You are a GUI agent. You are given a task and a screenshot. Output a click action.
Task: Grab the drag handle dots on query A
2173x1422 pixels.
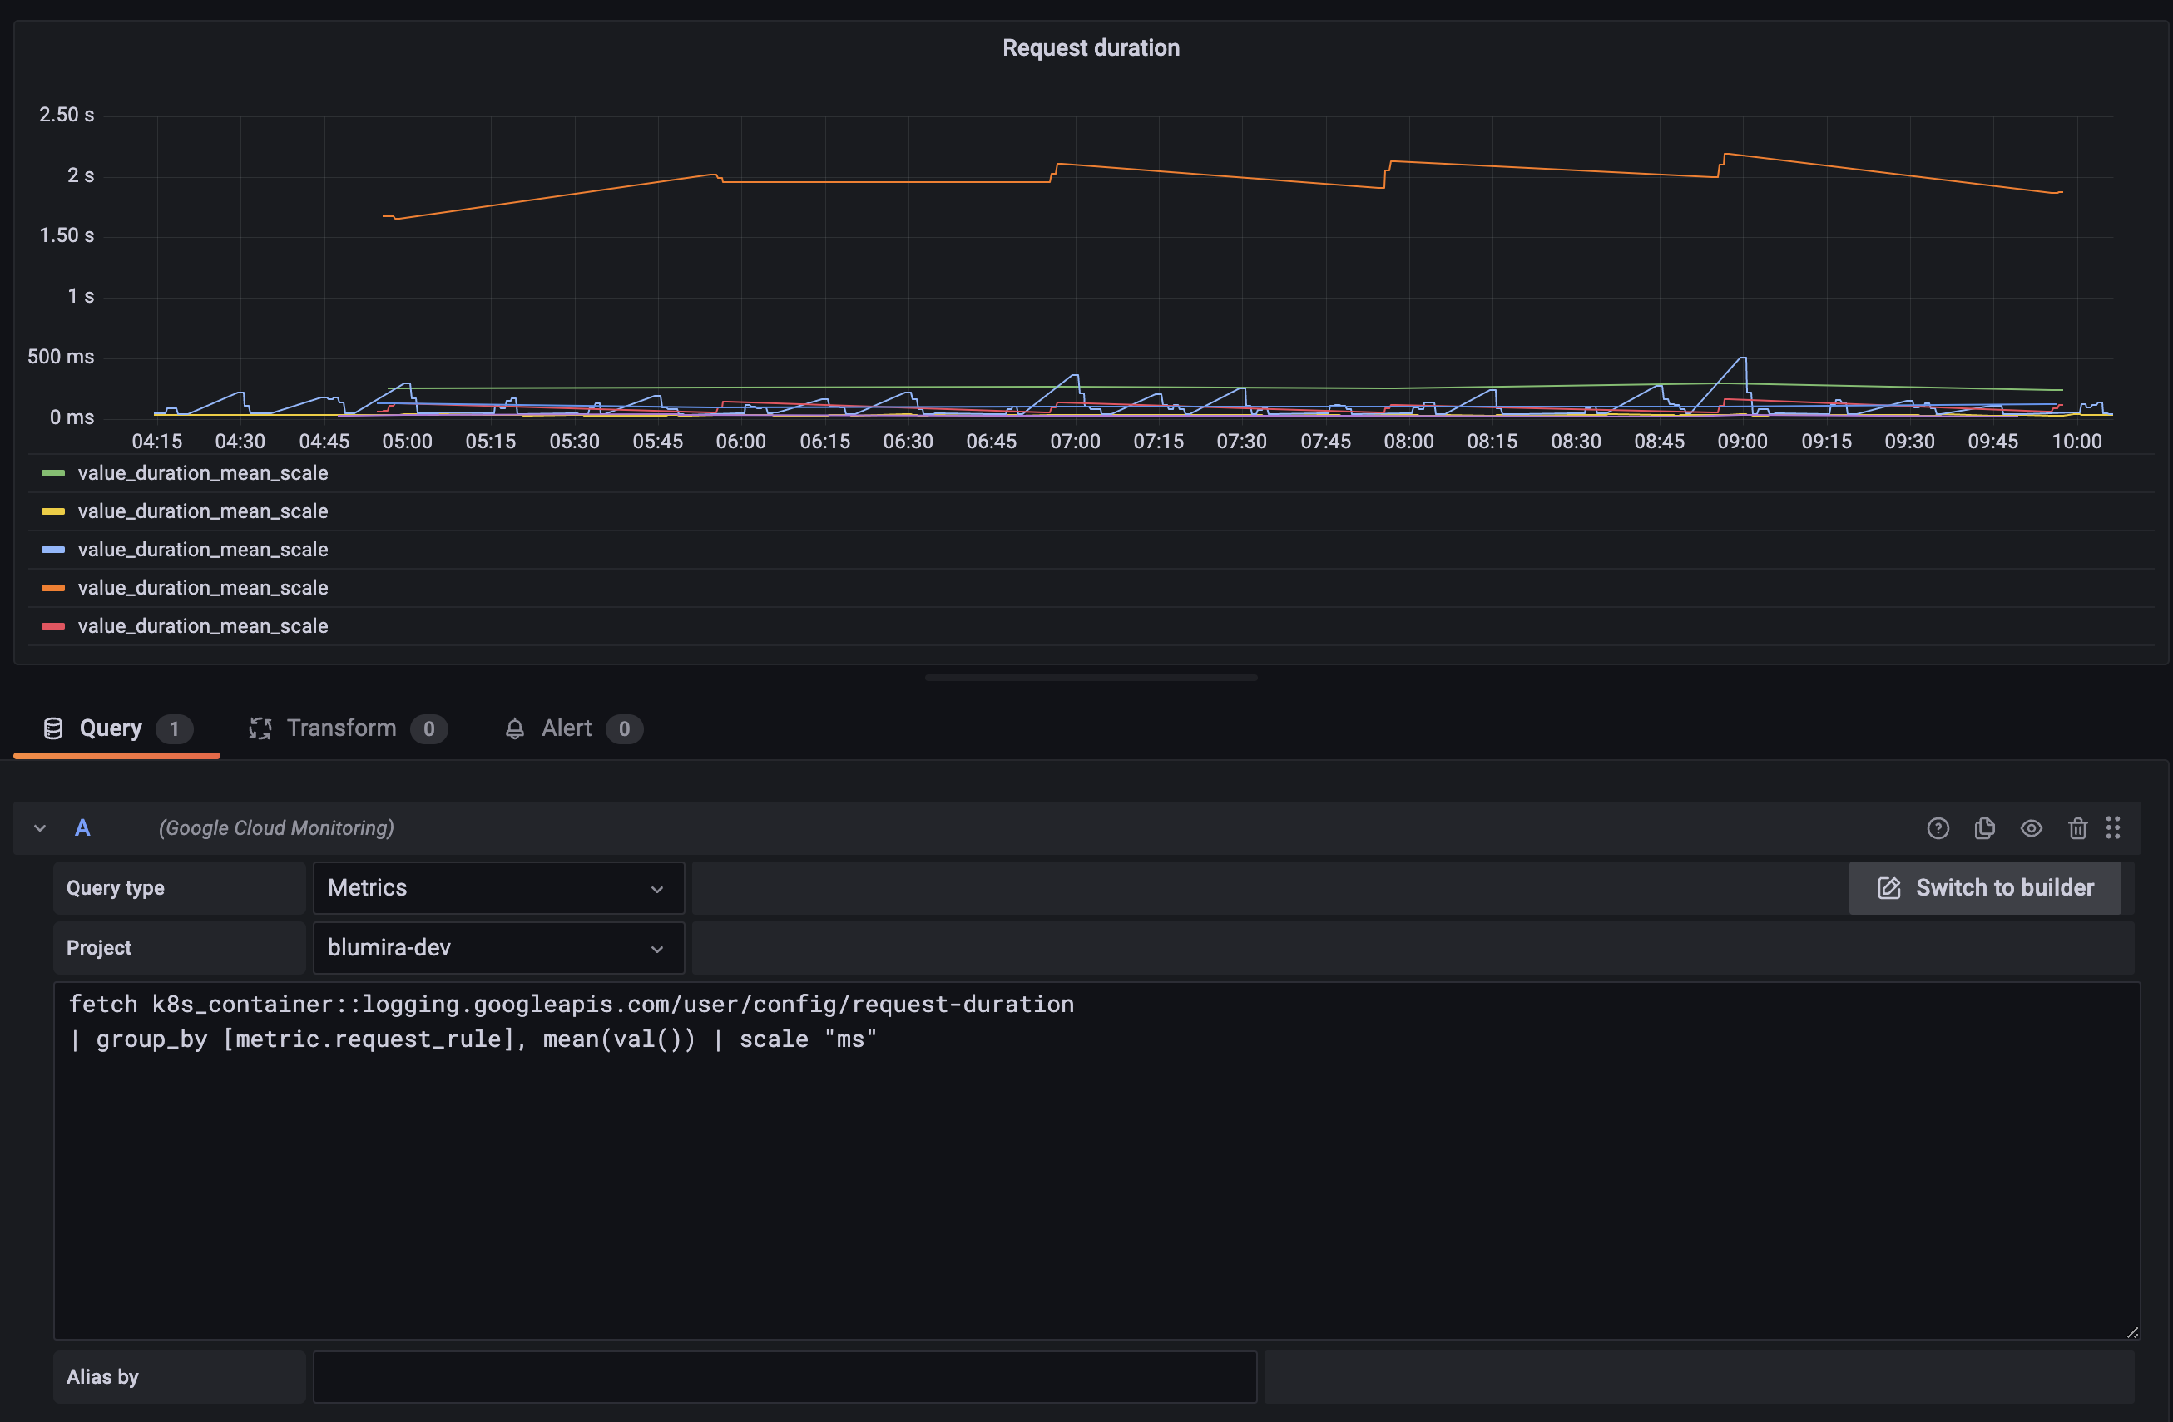pos(2114,827)
